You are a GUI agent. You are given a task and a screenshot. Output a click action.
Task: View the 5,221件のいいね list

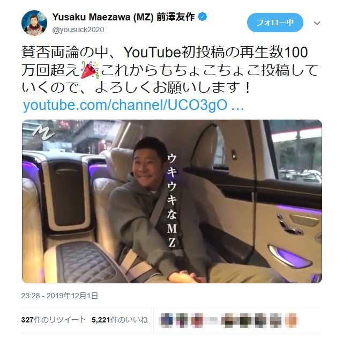click(x=120, y=320)
